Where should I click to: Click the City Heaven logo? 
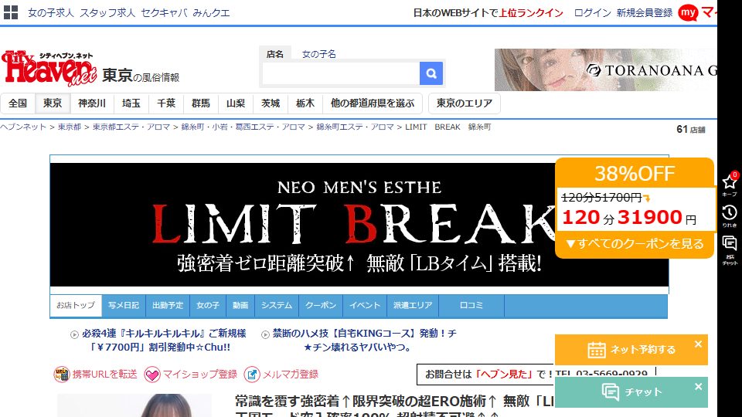pos(49,69)
